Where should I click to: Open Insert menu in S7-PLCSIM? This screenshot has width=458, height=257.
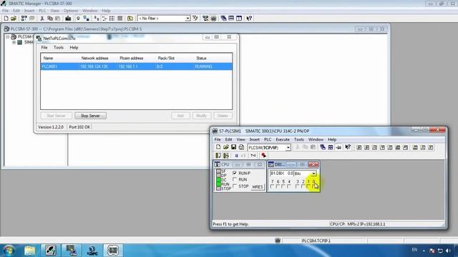pos(255,140)
